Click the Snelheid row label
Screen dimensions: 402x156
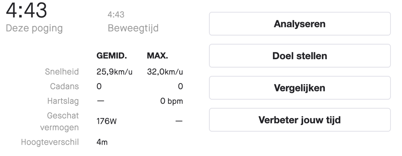point(62,72)
